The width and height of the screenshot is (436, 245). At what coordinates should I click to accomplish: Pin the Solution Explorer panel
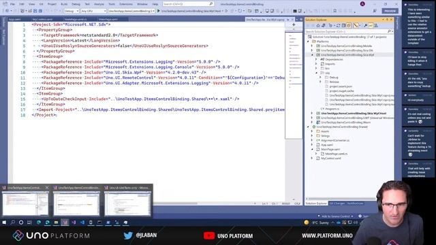pyautogui.click(x=387, y=20)
